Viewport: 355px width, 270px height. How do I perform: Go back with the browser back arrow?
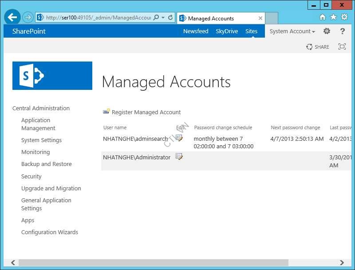coord(12,17)
